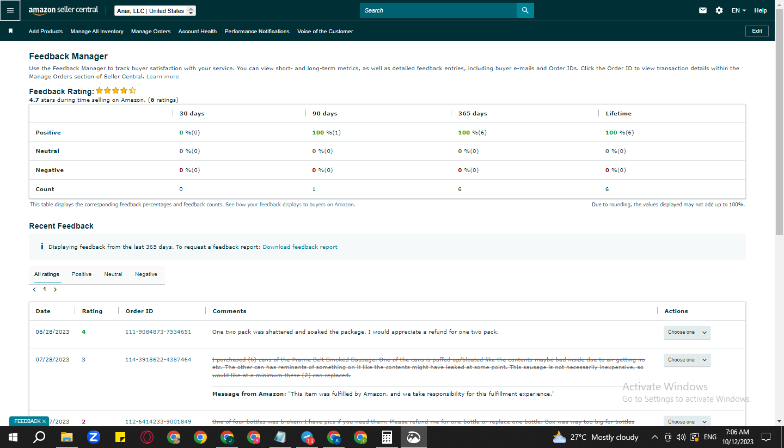
Task: Open Voice of the Customer
Action: tap(325, 32)
